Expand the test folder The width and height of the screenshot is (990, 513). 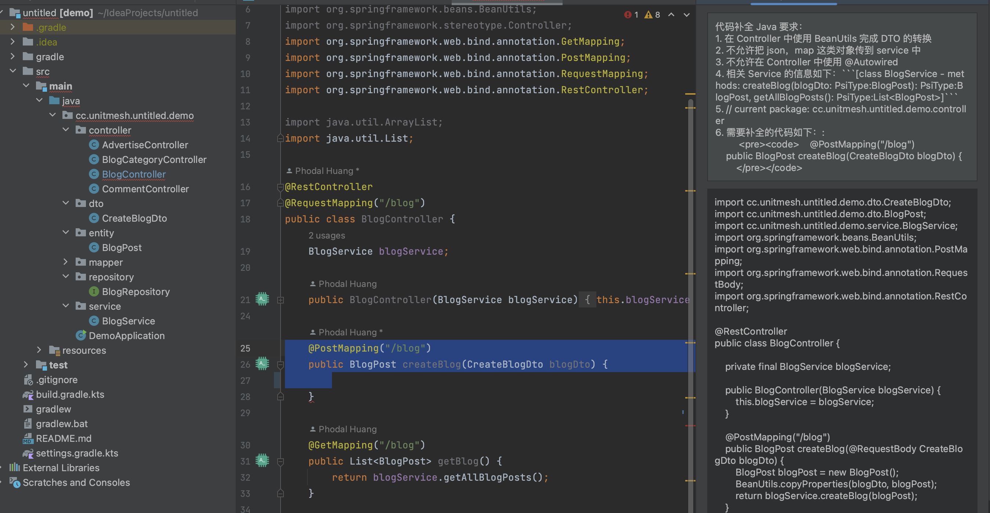[26, 364]
